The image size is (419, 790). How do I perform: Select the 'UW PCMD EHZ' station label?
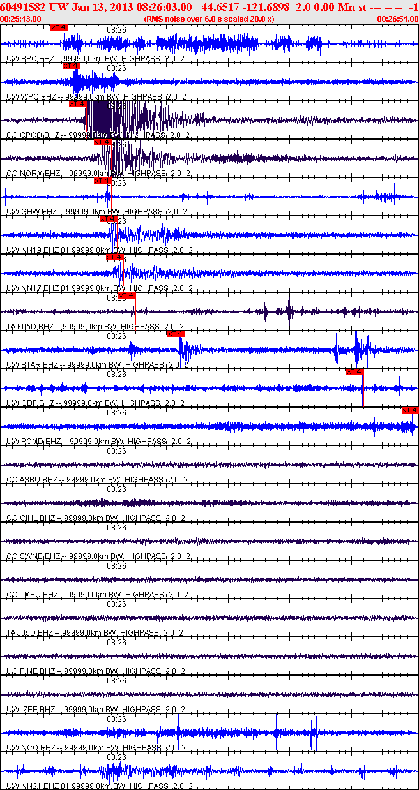pos(33,442)
